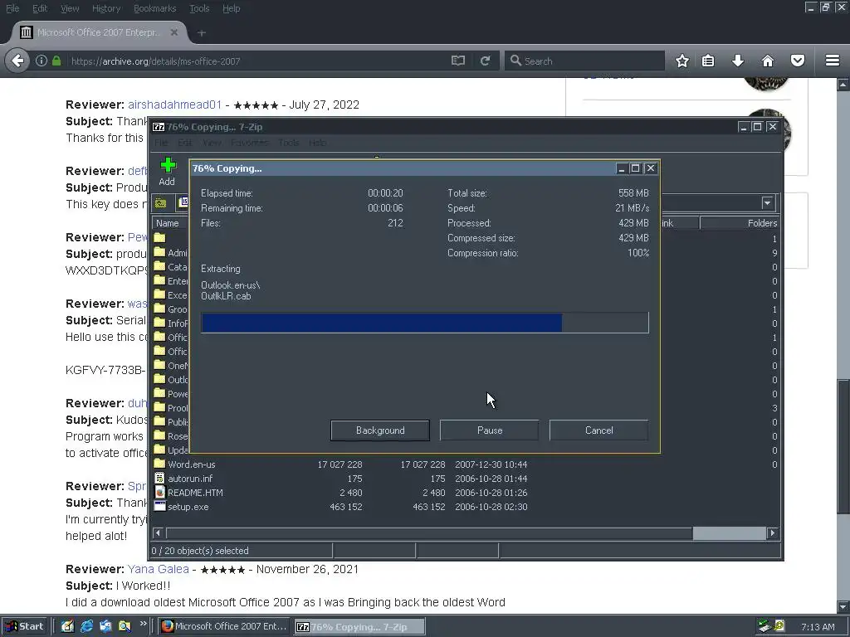This screenshot has width=850, height=637.
Task: Click the up-folder icon in 7-Zip address bar
Action: click(x=160, y=203)
